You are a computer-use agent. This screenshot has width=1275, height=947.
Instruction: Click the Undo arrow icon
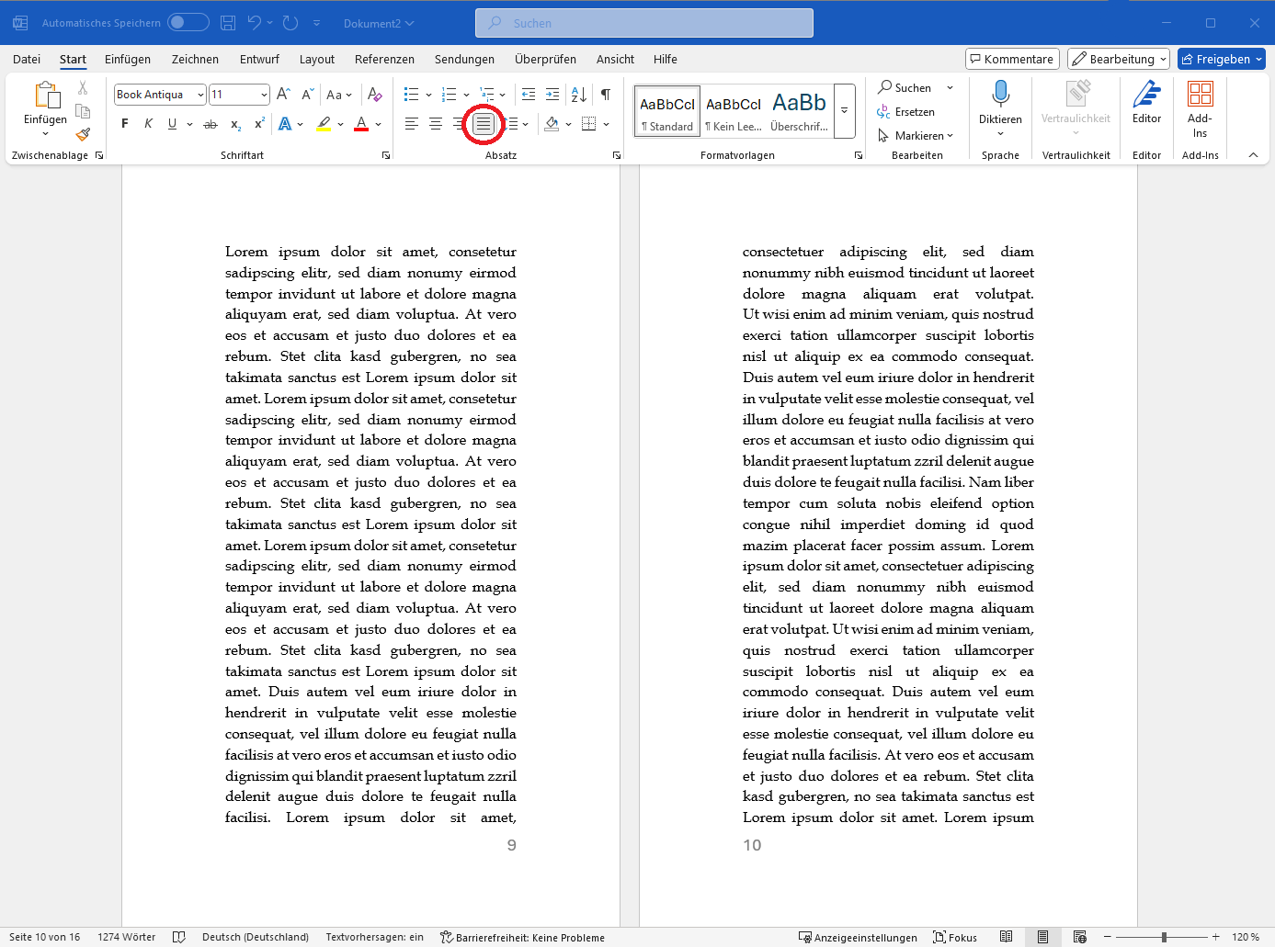click(255, 23)
